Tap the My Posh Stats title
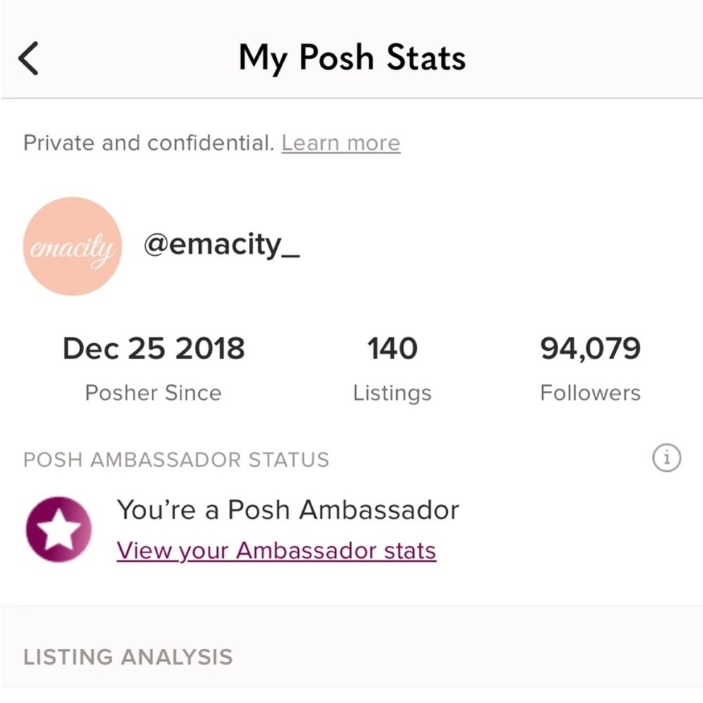 352,58
